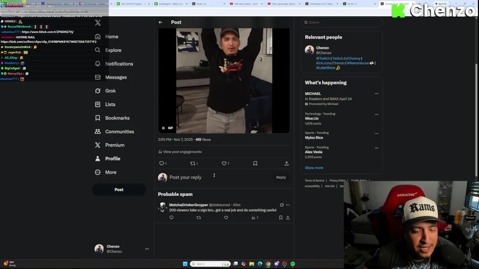479x269 pixels.
Task: Repost the MatchaDrinkerGroyper reply
Action: pyautogui.click(x=199, y=217)
